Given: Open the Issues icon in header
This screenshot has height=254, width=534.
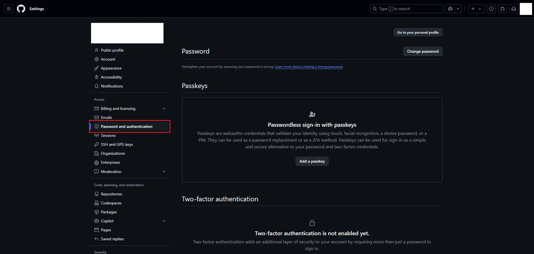Looking at the screenshot, I should click(x=491, y=9).
